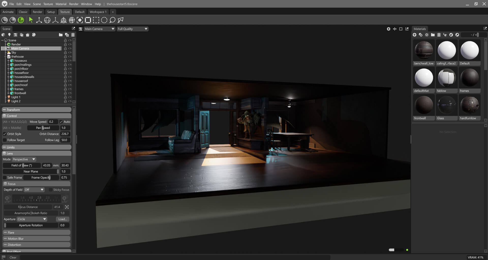Add a new light via lightbulb icon
488x260 pixels.
[9, 35]
